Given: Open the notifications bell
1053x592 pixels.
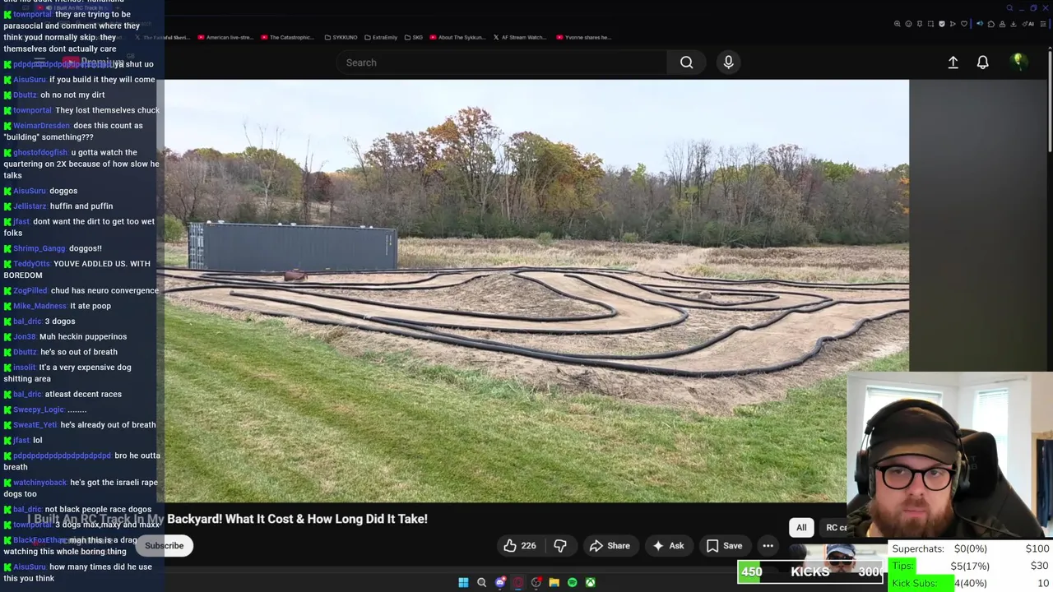Looking at the screenshot, I should coord(982,62).
